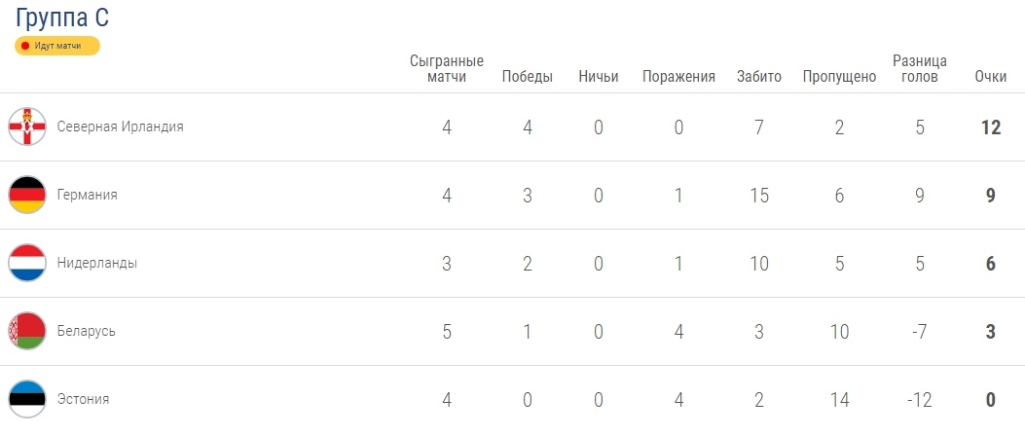Sort by Победы column header
This screenshot has height=435, width=1025.
pyautogui.click(x=528, y=77)
